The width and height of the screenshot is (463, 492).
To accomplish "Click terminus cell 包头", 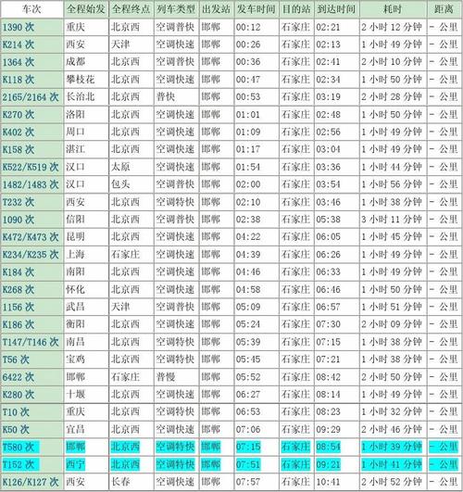I will pos(120,184).
